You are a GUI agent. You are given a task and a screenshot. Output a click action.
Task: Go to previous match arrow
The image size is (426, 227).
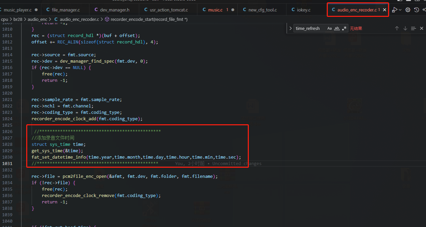[397, 29]
